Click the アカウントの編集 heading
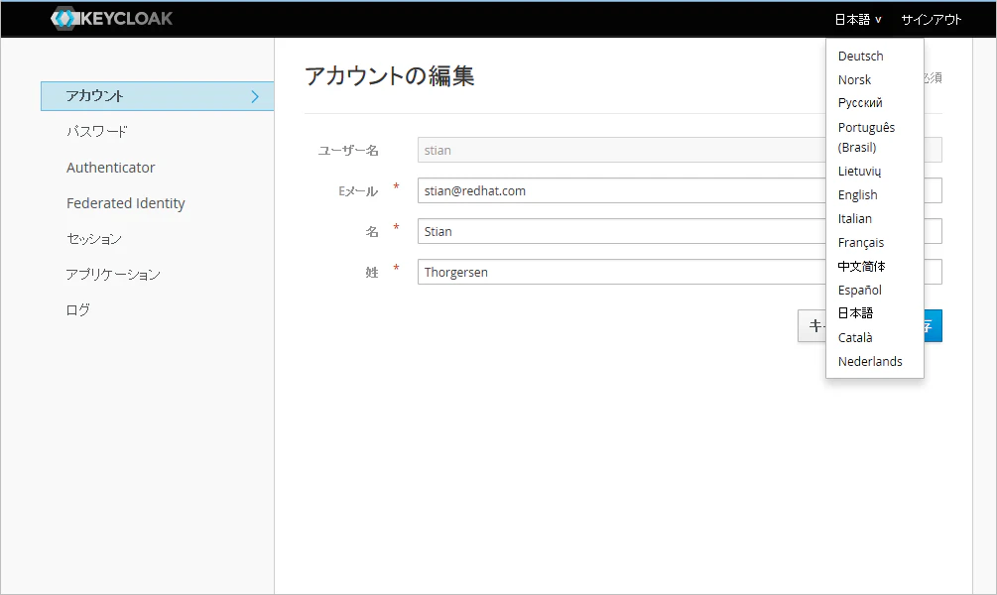 pos(389,75)
